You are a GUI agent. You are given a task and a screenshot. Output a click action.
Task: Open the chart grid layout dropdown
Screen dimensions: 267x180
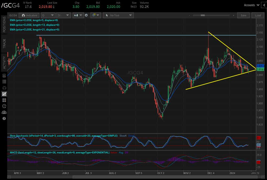click(96, 15)
